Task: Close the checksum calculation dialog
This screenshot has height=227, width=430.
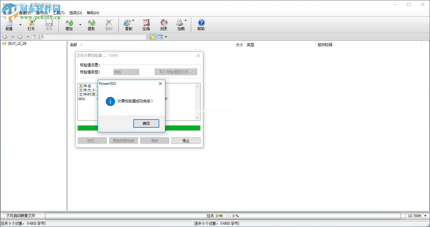Action: [x=198, y=56]
